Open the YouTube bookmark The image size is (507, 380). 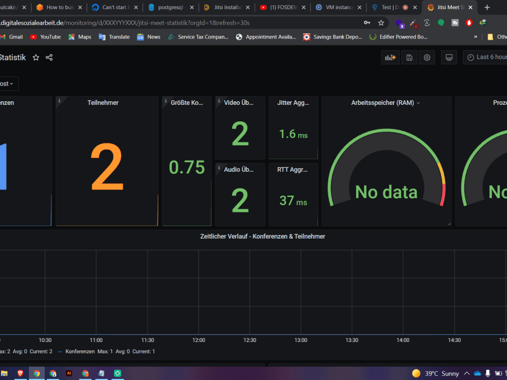[46, 37]
